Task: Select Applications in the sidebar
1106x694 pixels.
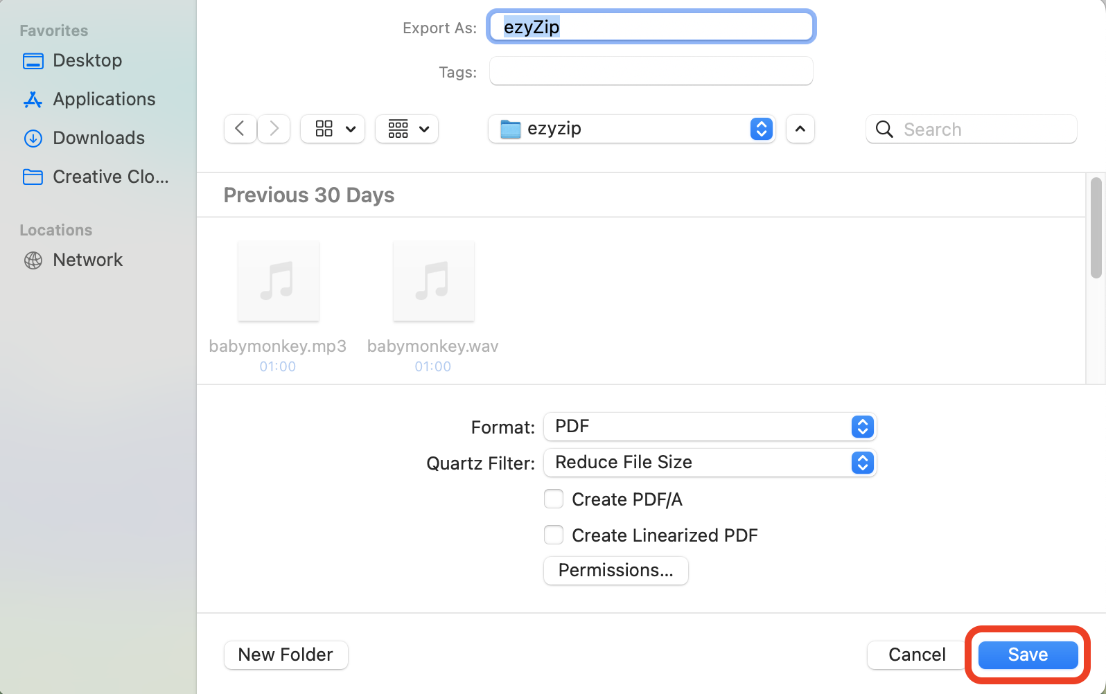Action: pos(104,99)
